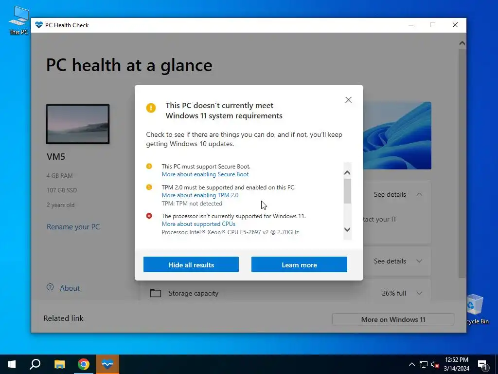Open taskbar Search magnifier

point(35,364)
